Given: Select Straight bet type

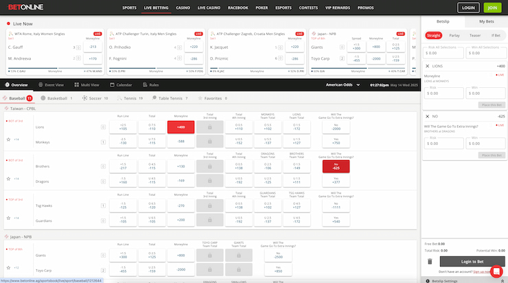Looking at the screenshot, I should pos(433,35).
